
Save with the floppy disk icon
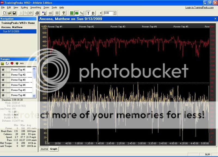(14, 13)
